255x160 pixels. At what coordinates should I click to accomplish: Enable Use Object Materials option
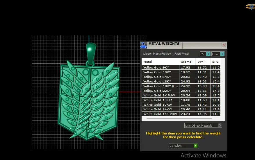pos(203,125)
